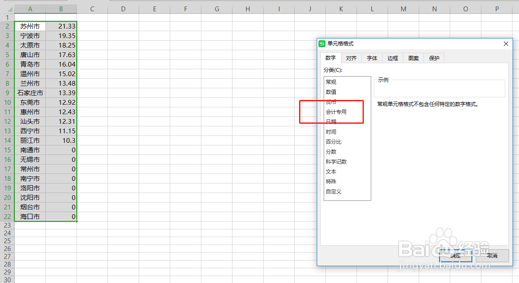Close the 单元格格式 dialog
This screenshot has height=283, width=519.
tap(506, 44)
